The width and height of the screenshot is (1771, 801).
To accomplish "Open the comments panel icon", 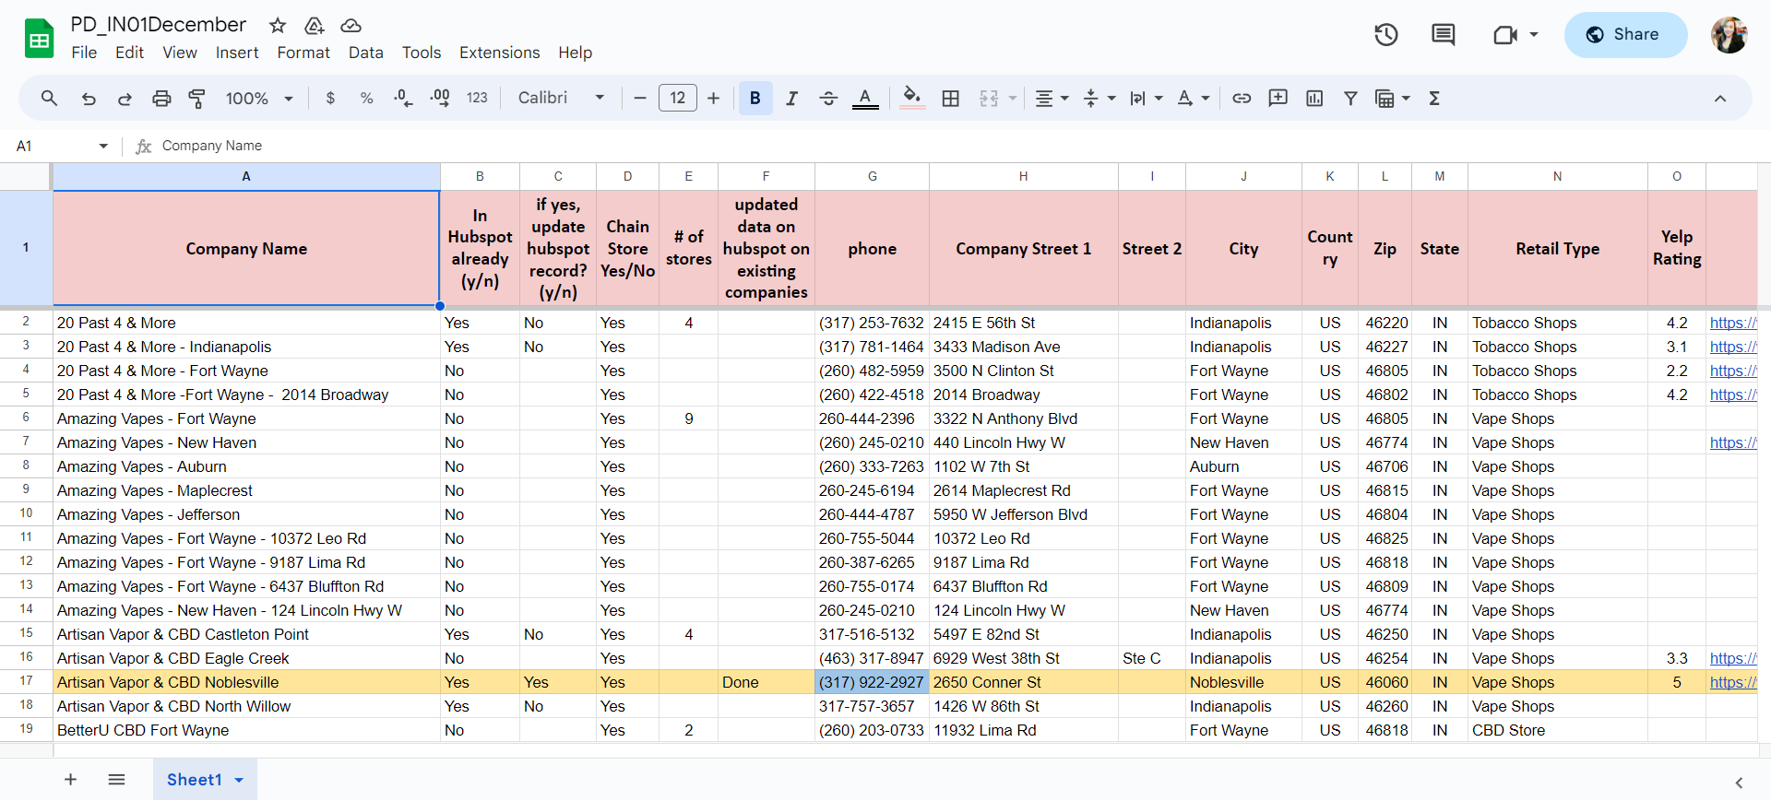I will [1443, 35].
